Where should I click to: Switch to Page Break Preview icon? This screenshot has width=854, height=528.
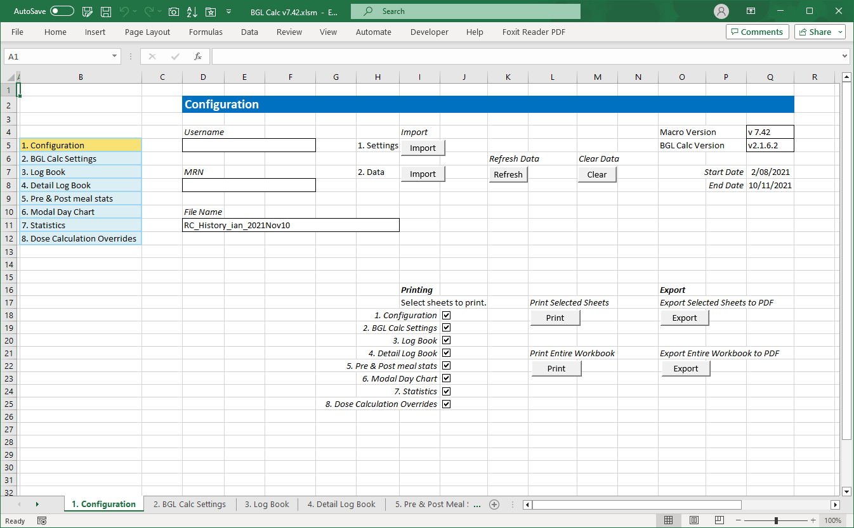719,520
